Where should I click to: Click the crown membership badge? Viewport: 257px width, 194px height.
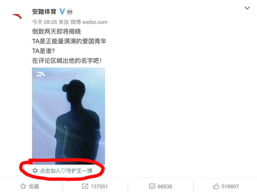point(70,12)
